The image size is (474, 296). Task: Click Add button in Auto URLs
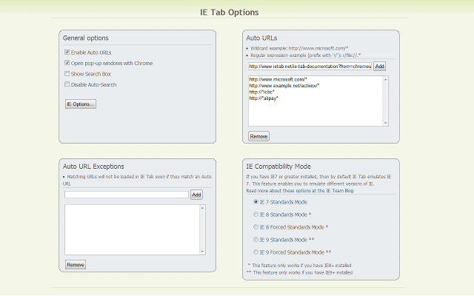pos(379,66)
